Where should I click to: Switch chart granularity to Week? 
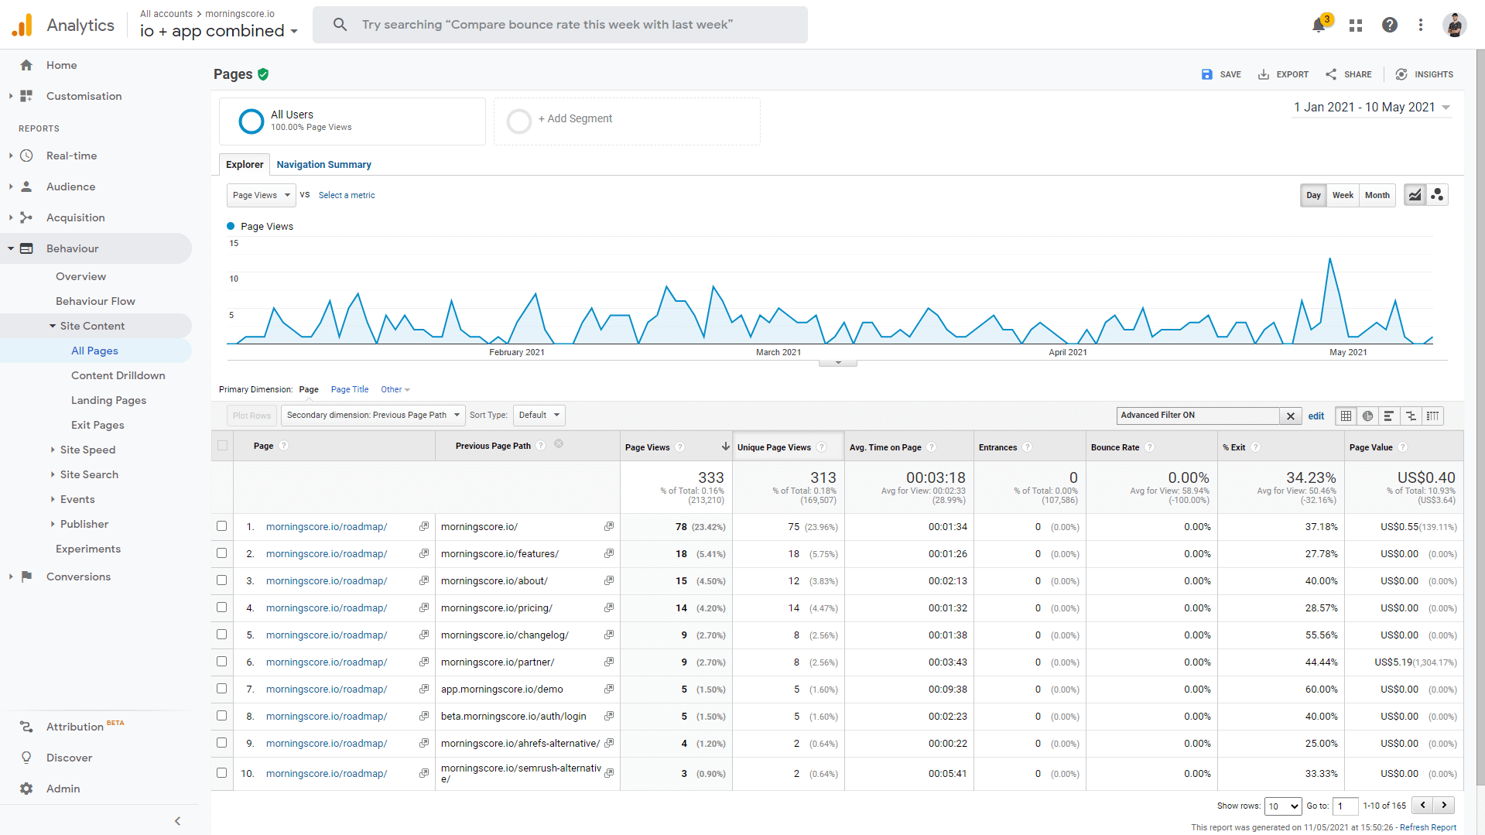tap(1343, 195)
